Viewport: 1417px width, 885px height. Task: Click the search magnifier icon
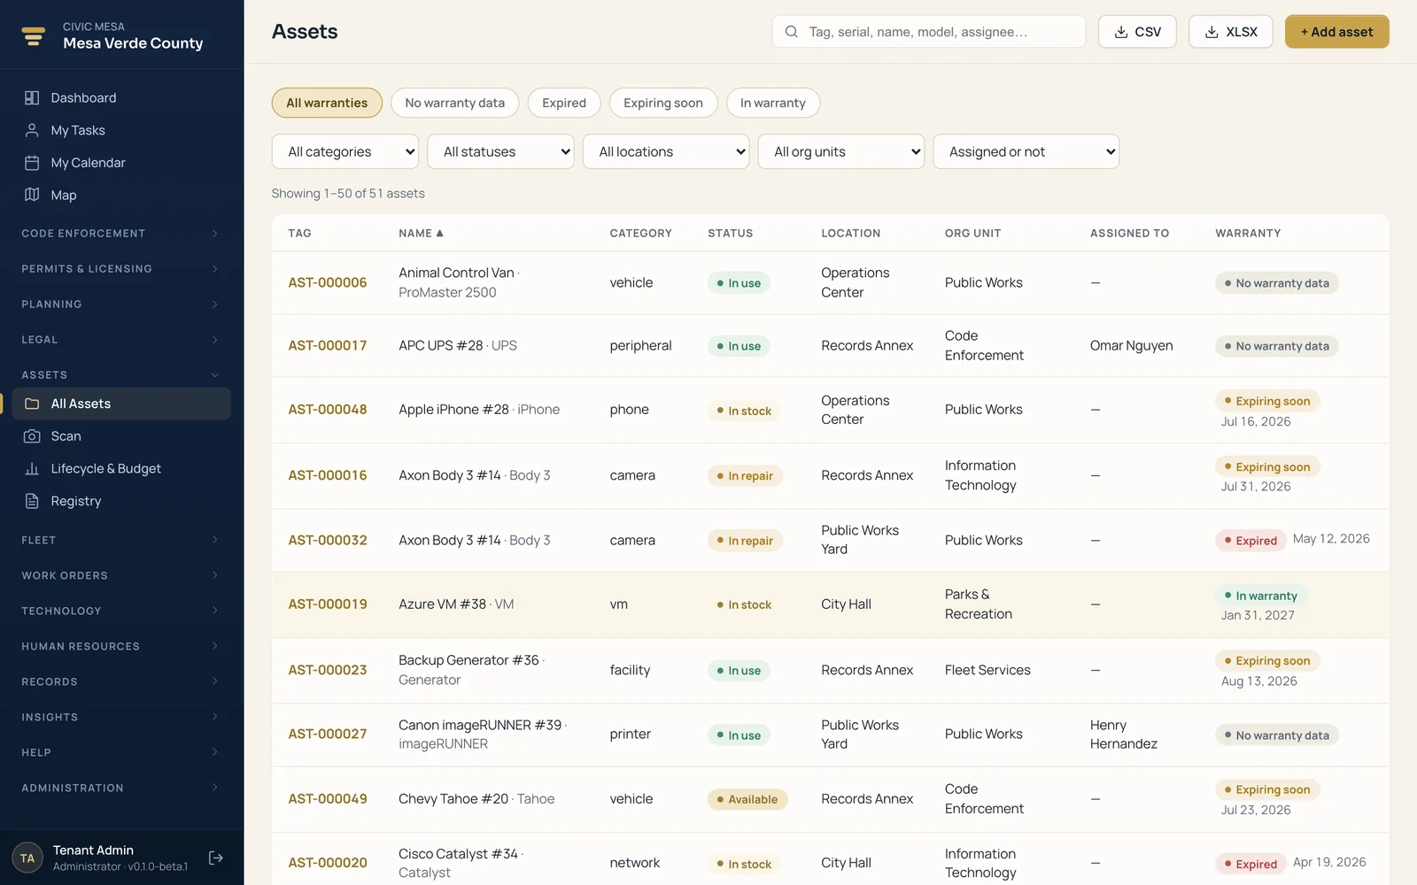tap(791, 32)
